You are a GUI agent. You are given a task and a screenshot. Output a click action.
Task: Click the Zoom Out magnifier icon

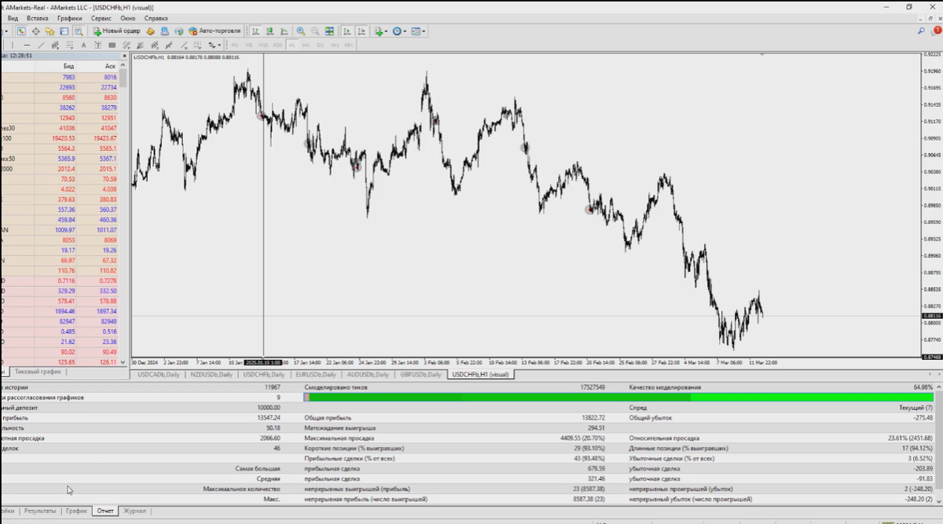[314, 31]
